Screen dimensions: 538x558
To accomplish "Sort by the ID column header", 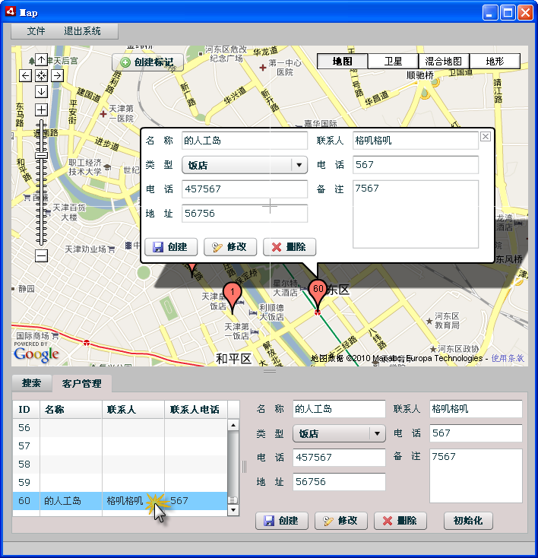I will (x=27, y=409).
